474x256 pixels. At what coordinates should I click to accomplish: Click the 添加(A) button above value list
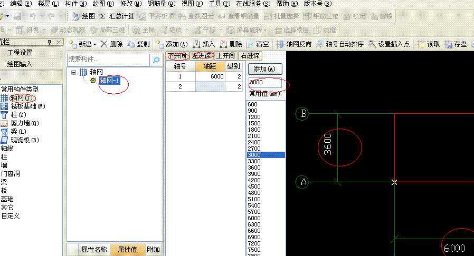pos(265,69)
